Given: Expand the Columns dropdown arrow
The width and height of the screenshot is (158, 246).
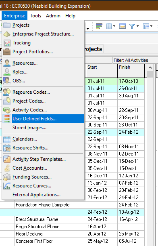Looking at the screenshot, I should tap(114, 26).
